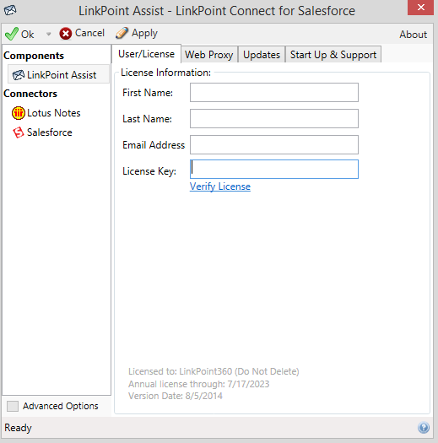
Task: Click the blue help icon in status bar
Action: [424, 428]
